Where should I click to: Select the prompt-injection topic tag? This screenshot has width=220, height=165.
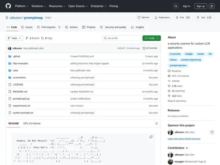(x=178, y=66)
